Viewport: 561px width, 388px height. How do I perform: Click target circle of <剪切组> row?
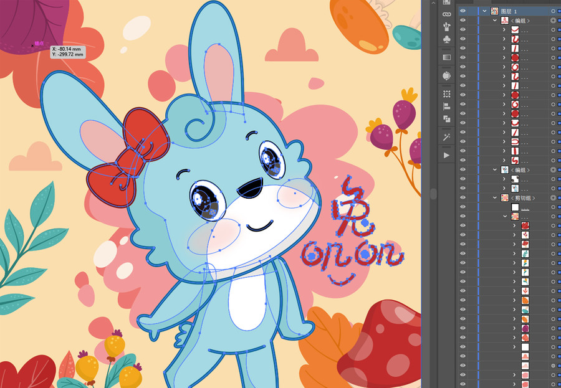tap(553, 198)
